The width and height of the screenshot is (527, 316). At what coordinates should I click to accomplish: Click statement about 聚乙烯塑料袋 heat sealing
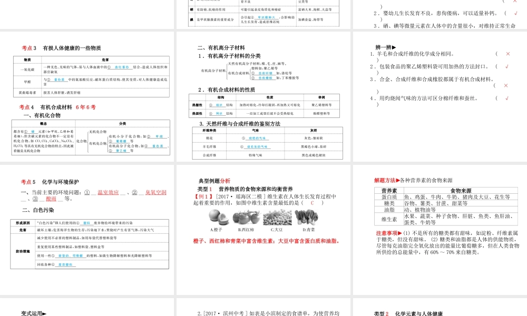pyautogui.click(x=430, y=66)
